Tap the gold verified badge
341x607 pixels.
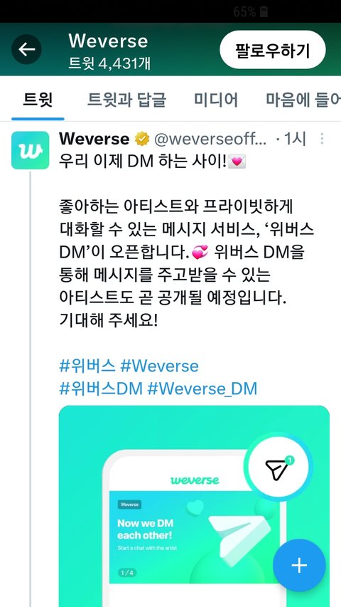click(141, 139)
